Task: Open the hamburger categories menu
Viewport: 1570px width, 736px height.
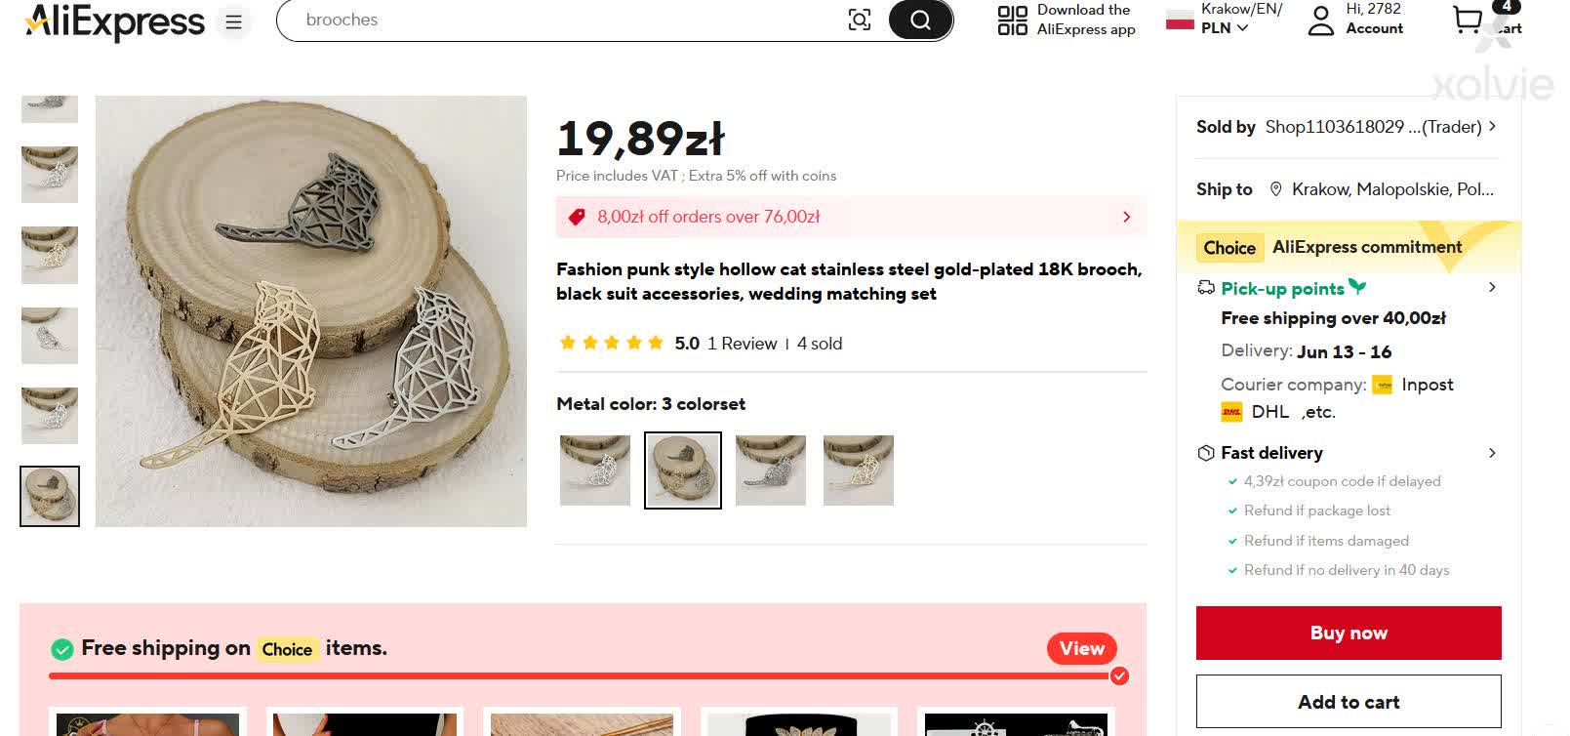Action: 234,21
